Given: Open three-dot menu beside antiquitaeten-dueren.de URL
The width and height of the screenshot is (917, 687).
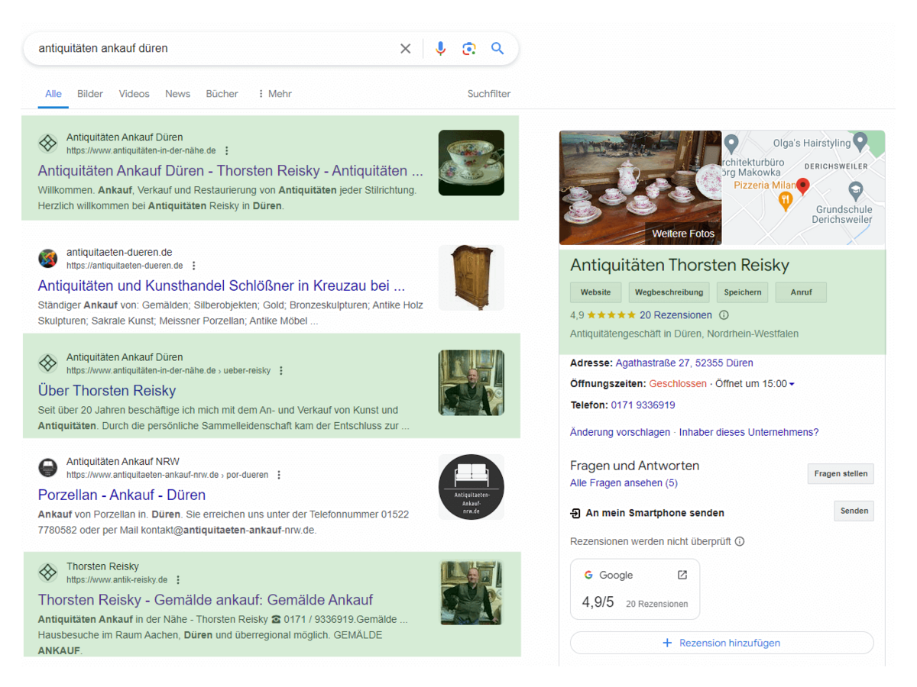Looking at the screenshot, I should point(193,266).
